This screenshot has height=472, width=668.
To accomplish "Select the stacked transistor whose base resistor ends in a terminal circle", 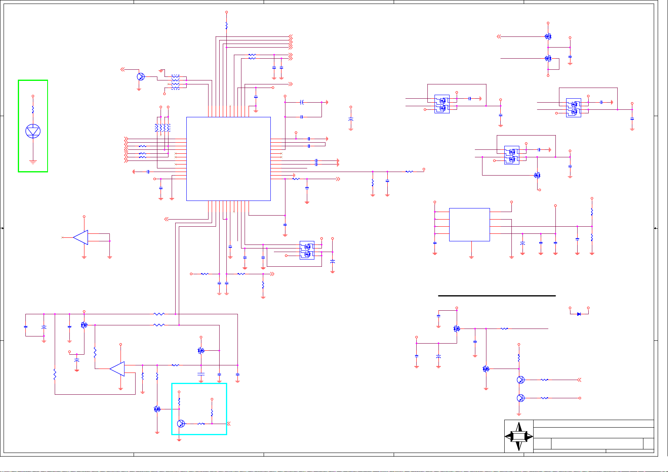I will click(521, 398).
